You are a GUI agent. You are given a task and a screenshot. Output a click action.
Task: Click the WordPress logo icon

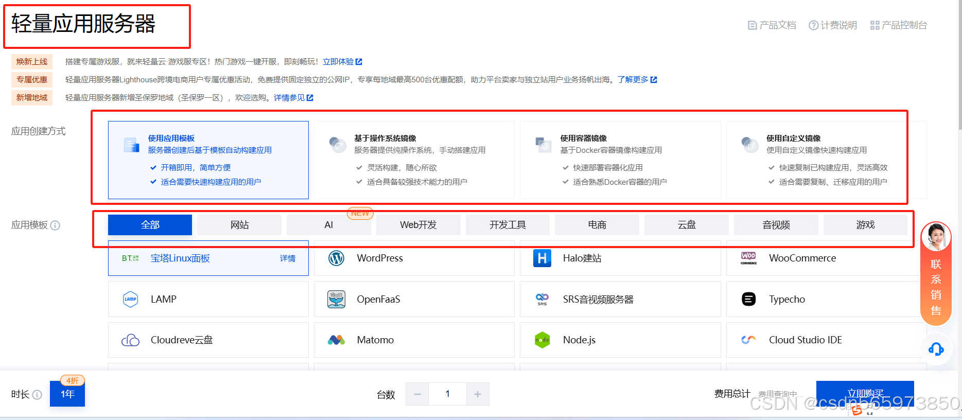[337, 258]
